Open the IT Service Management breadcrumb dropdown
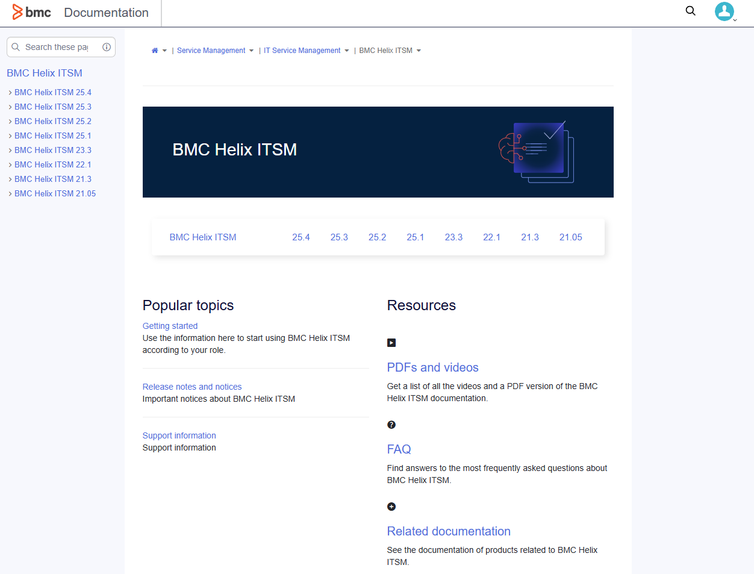Viewport: 754px width, 574px height. click(x=346, y=51)
